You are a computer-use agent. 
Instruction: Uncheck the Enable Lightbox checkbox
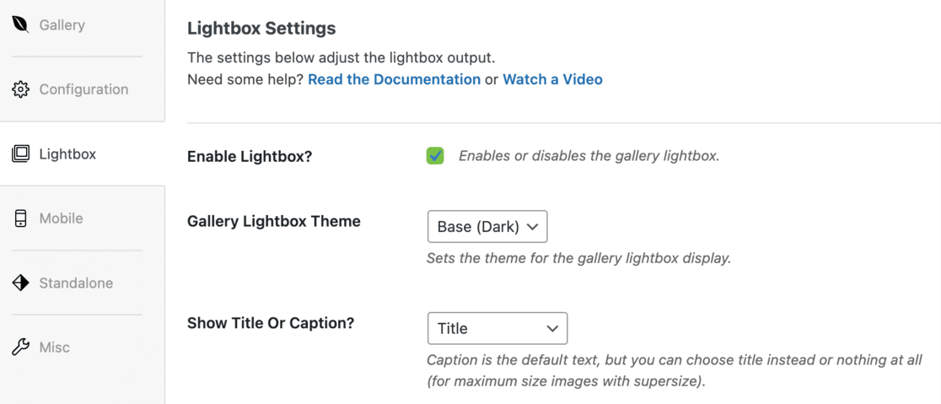point(435,155)
